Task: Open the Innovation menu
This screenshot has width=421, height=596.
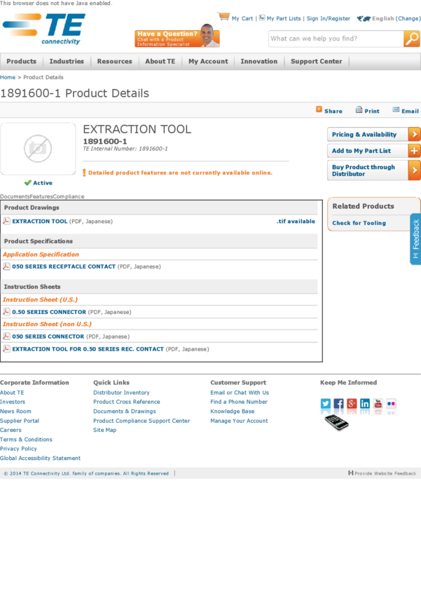Action: pos(259,61)
